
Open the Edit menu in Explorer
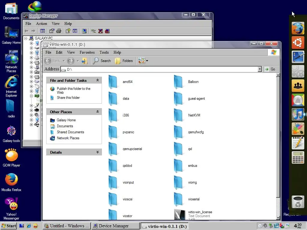pos(59,52)
